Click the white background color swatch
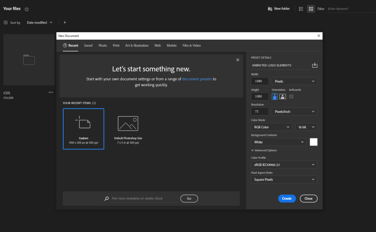 tap(314, 142)
